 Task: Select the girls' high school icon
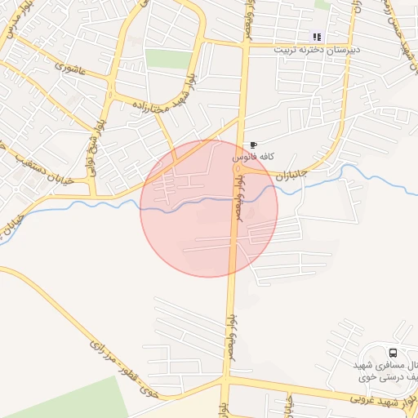click(317, 37)
